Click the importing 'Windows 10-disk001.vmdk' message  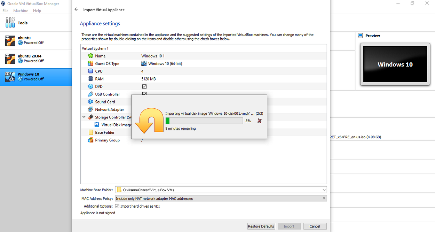pos(214,113)
